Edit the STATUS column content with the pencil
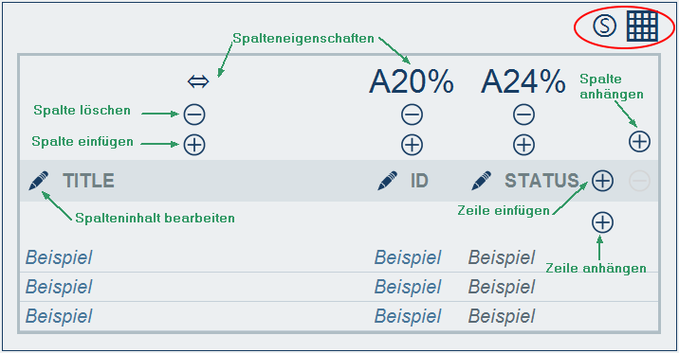Screen dimensions: 679x353 (x=481, y=181)
